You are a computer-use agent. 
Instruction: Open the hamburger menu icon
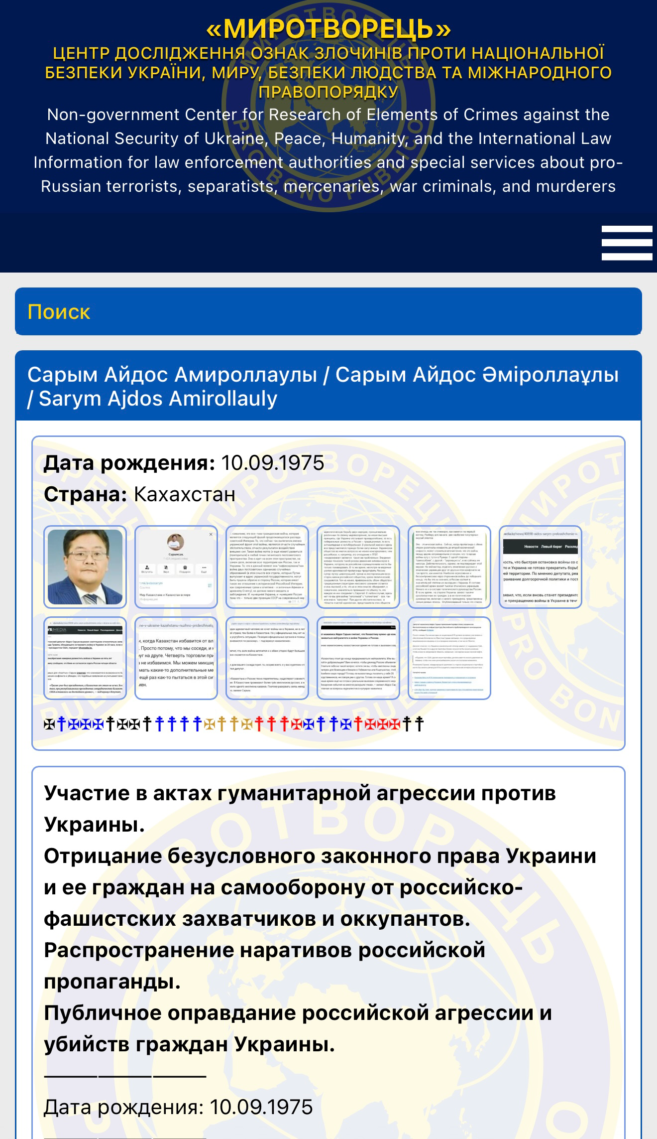626,243
